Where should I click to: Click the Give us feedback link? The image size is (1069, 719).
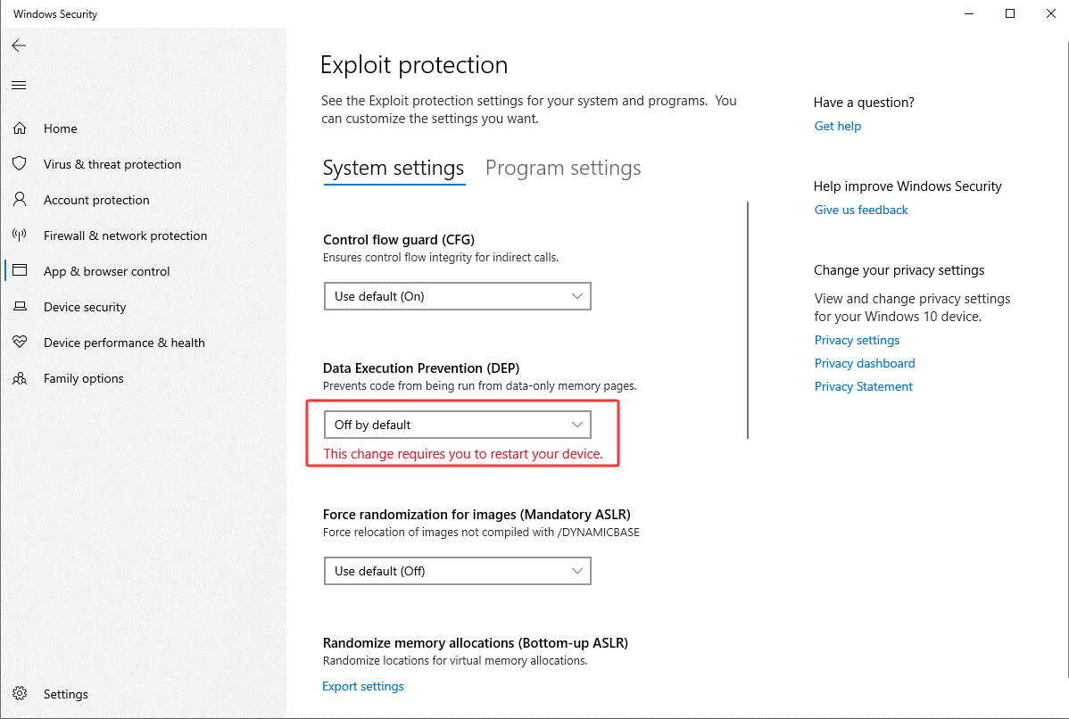[x=861, y=210]
